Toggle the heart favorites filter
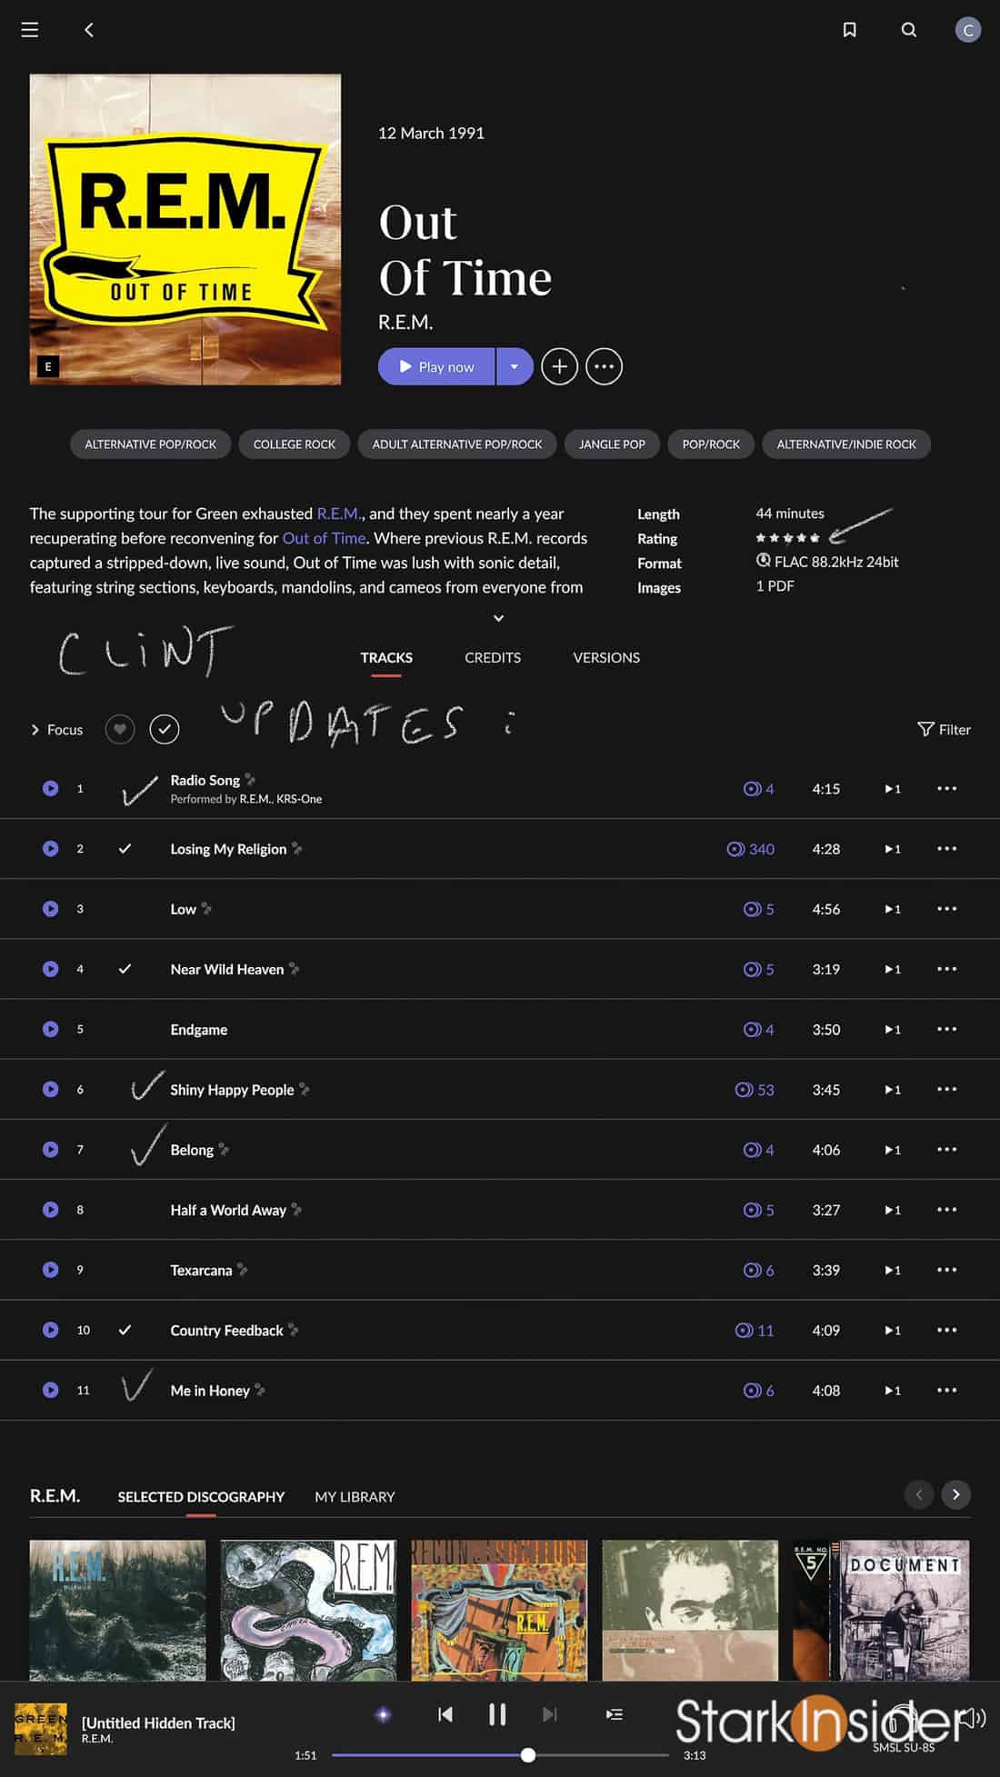 pos(120,729)
